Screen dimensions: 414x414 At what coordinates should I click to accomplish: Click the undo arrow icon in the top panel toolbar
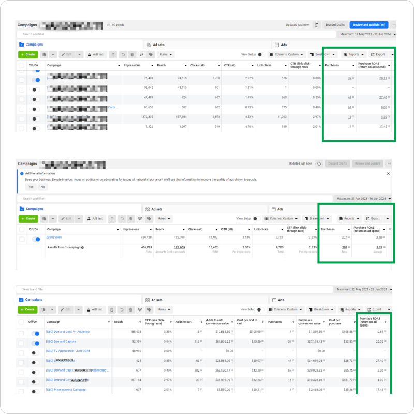point(123,54)
